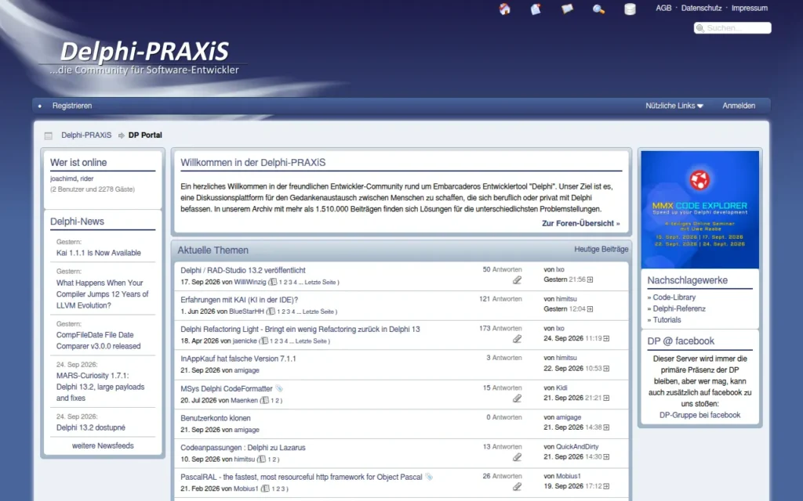803x501 pixels.
Task: Open the Datenschutz link
Action: [701, 8]
